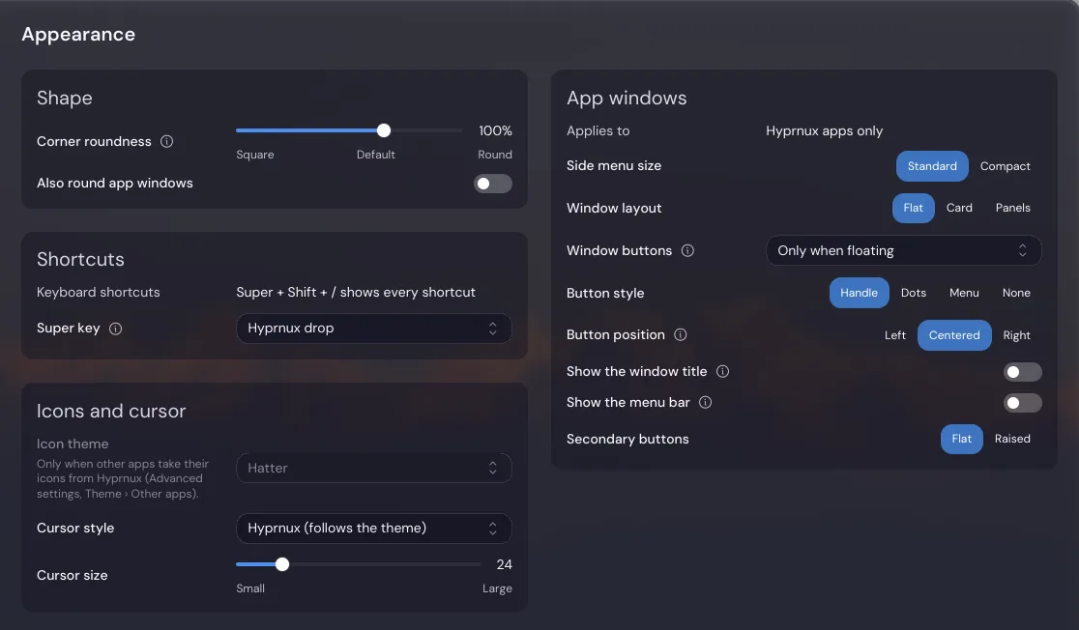1079x630 pixels.
Task: Select Flat window layout
Action: click(913, 208)
